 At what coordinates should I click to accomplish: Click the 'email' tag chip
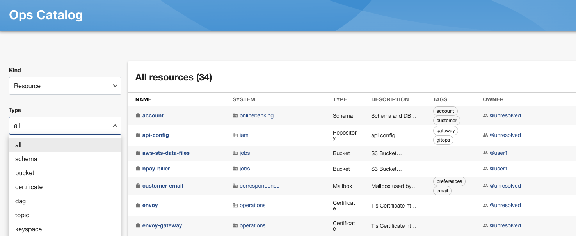coord(442,191)
